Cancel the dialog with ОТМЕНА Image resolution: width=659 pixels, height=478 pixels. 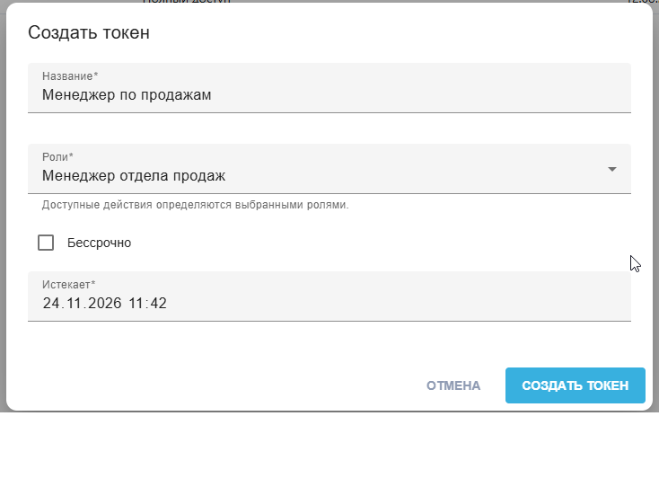pyautogui.click(x=453, y=385)
